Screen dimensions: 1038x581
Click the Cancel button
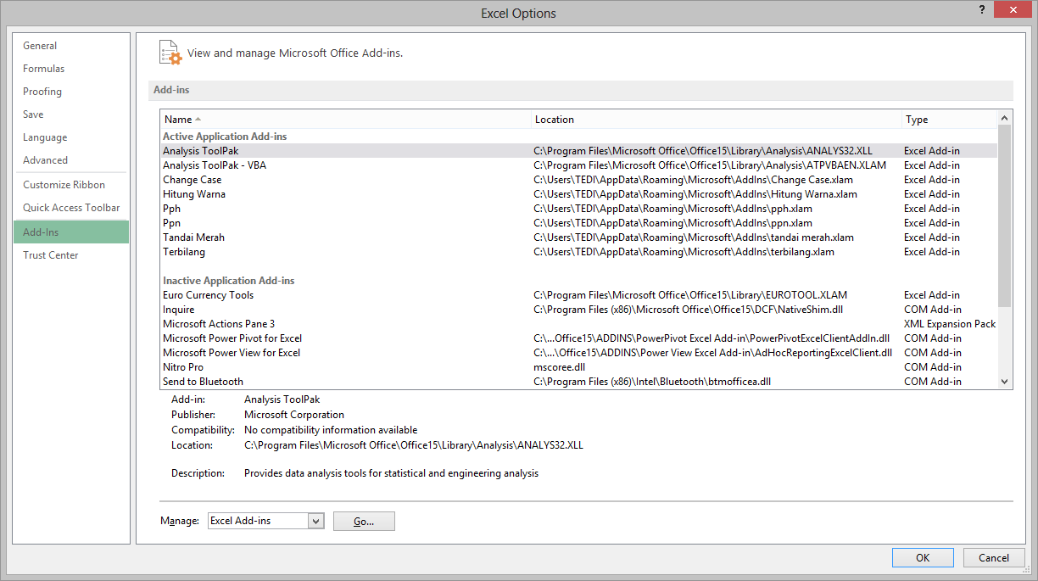(x=994, y=558)
